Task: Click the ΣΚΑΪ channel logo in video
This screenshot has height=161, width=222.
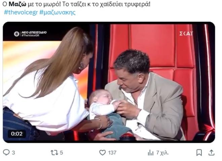Action: (x=186, y=34)
